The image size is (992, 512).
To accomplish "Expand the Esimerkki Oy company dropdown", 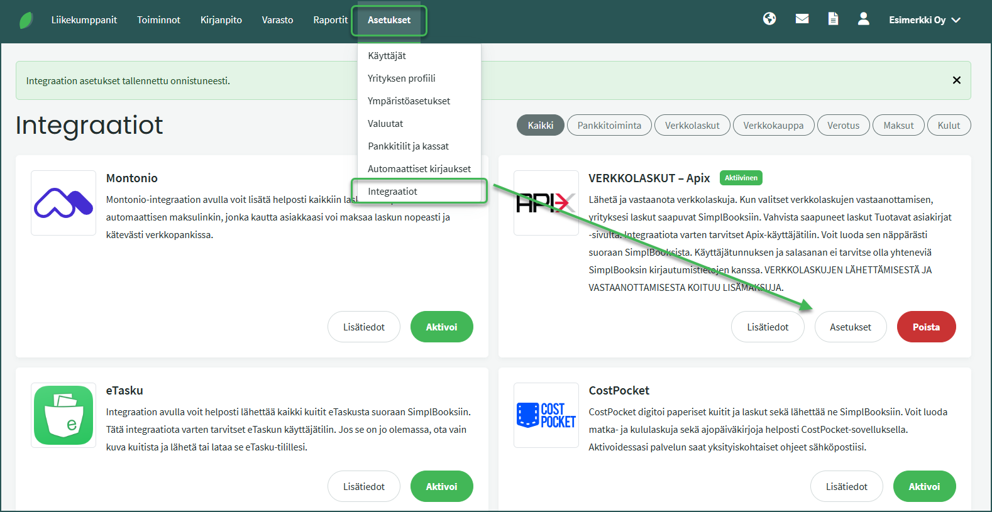I will pos(924,20).
